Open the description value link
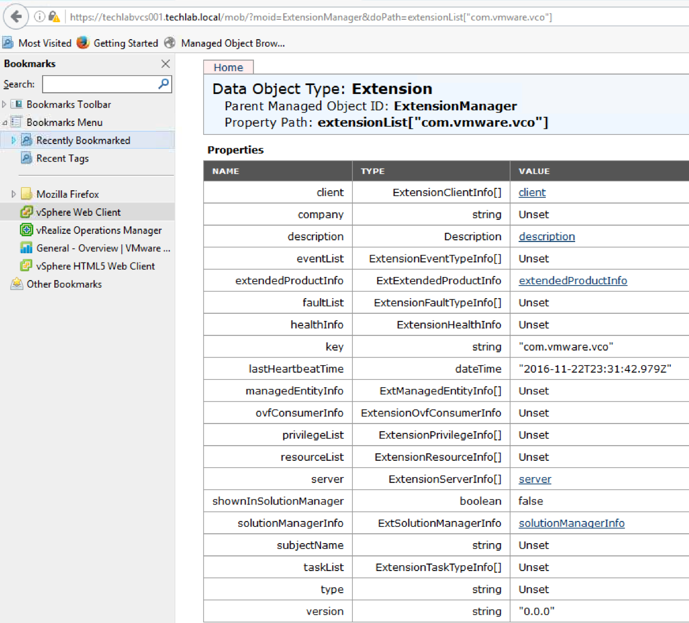Viewport: 689px width, 623px height. [x=547, y=237]
